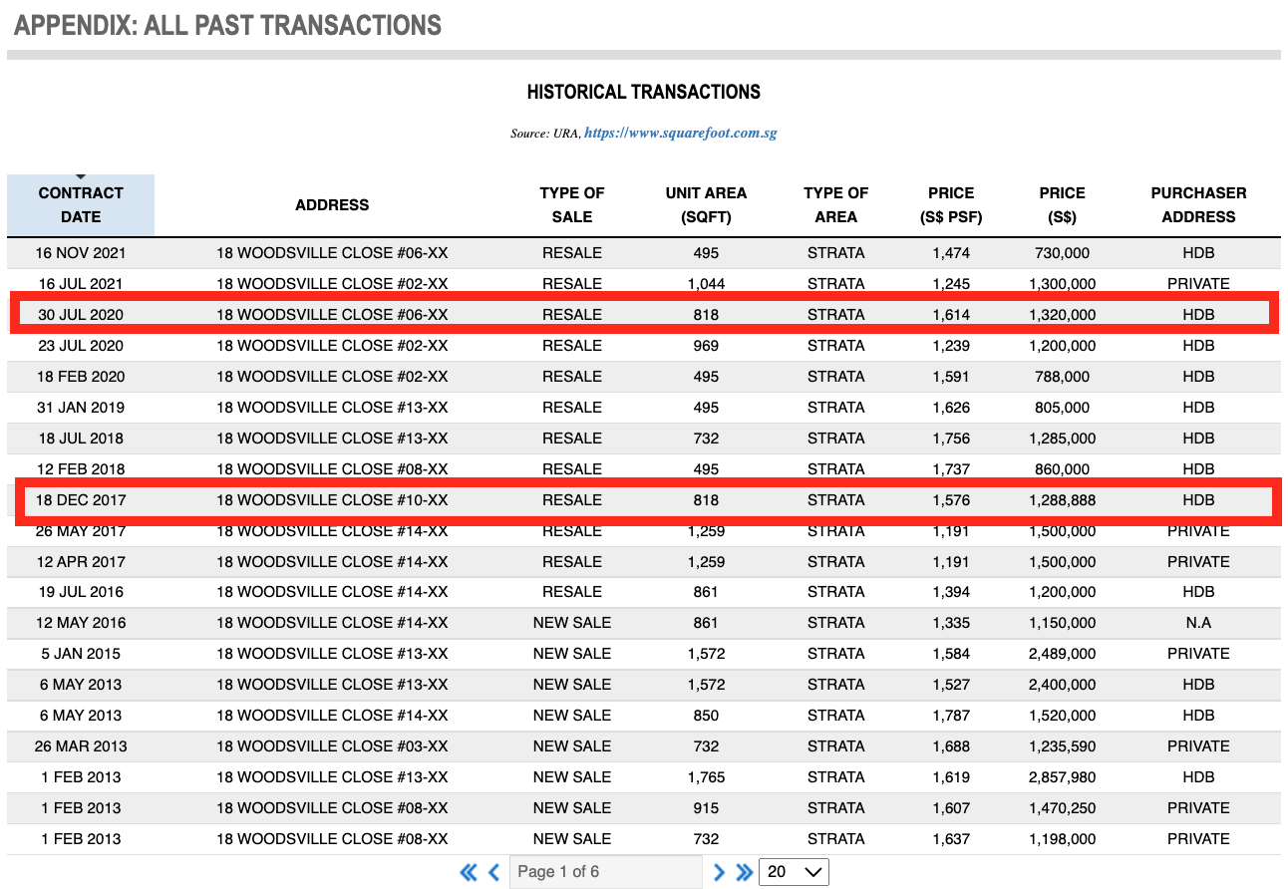Select the 12 APR 2017 date cell

pyautogui.click(x=81, y=562)
